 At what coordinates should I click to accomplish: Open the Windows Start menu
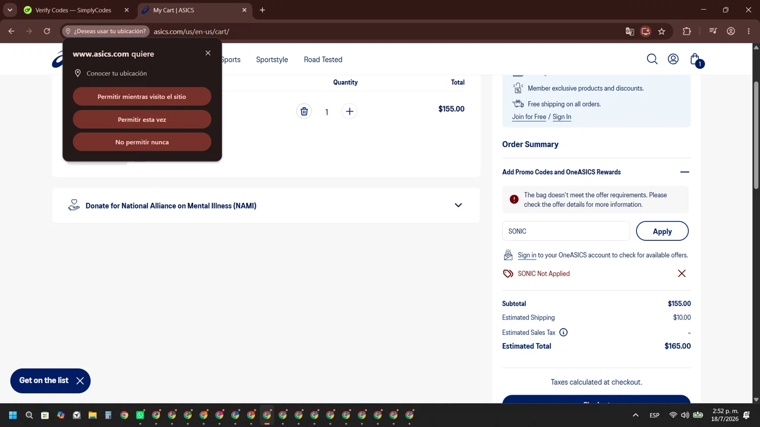pos(13,415)
